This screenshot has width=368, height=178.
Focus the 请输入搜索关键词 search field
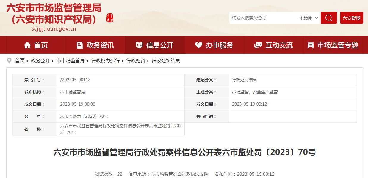pyautogui.click(x=263, y=18)
